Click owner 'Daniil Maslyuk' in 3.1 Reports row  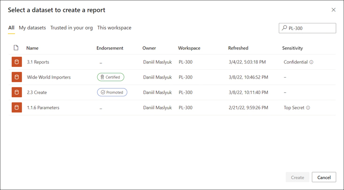coord(157,62)
